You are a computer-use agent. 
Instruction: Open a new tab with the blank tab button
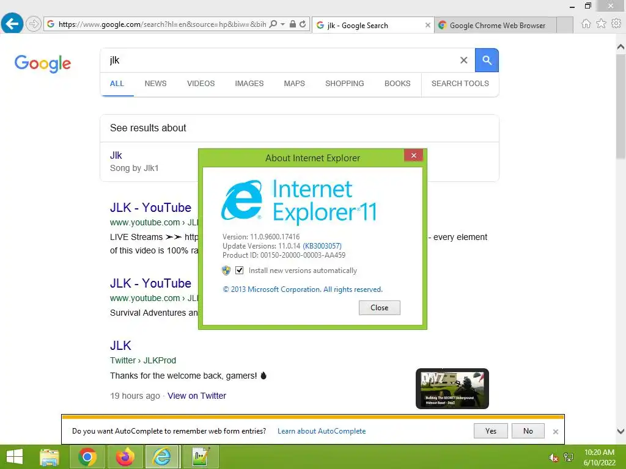pyautogui.click(x=564, y=25)
